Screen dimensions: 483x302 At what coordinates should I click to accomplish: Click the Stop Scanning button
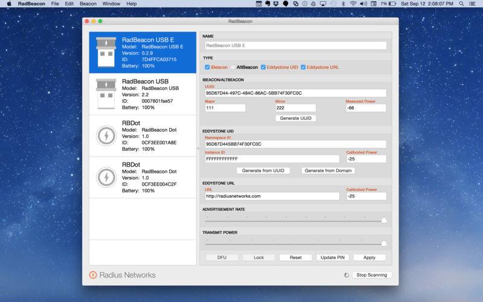[x=371, y=275]
